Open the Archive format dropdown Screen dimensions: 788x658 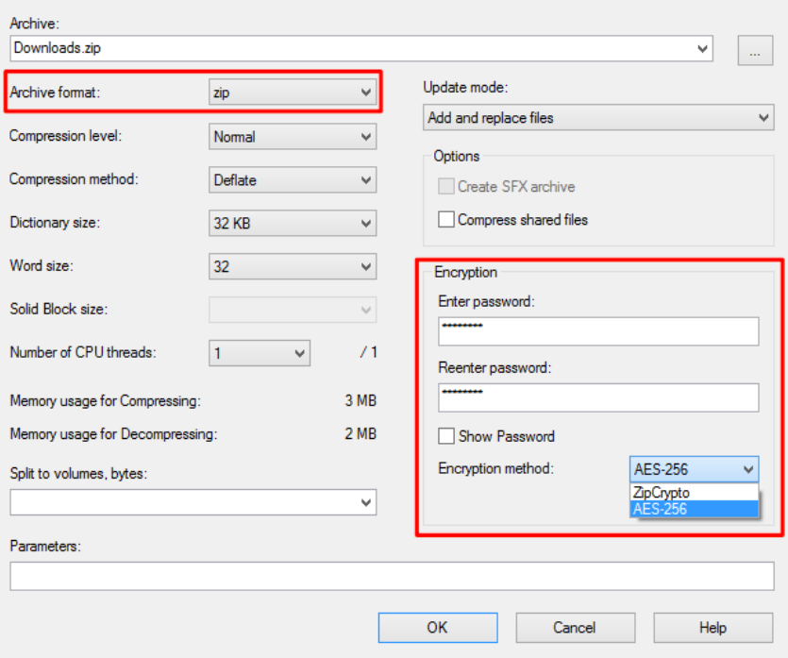(x=292, y=93)
